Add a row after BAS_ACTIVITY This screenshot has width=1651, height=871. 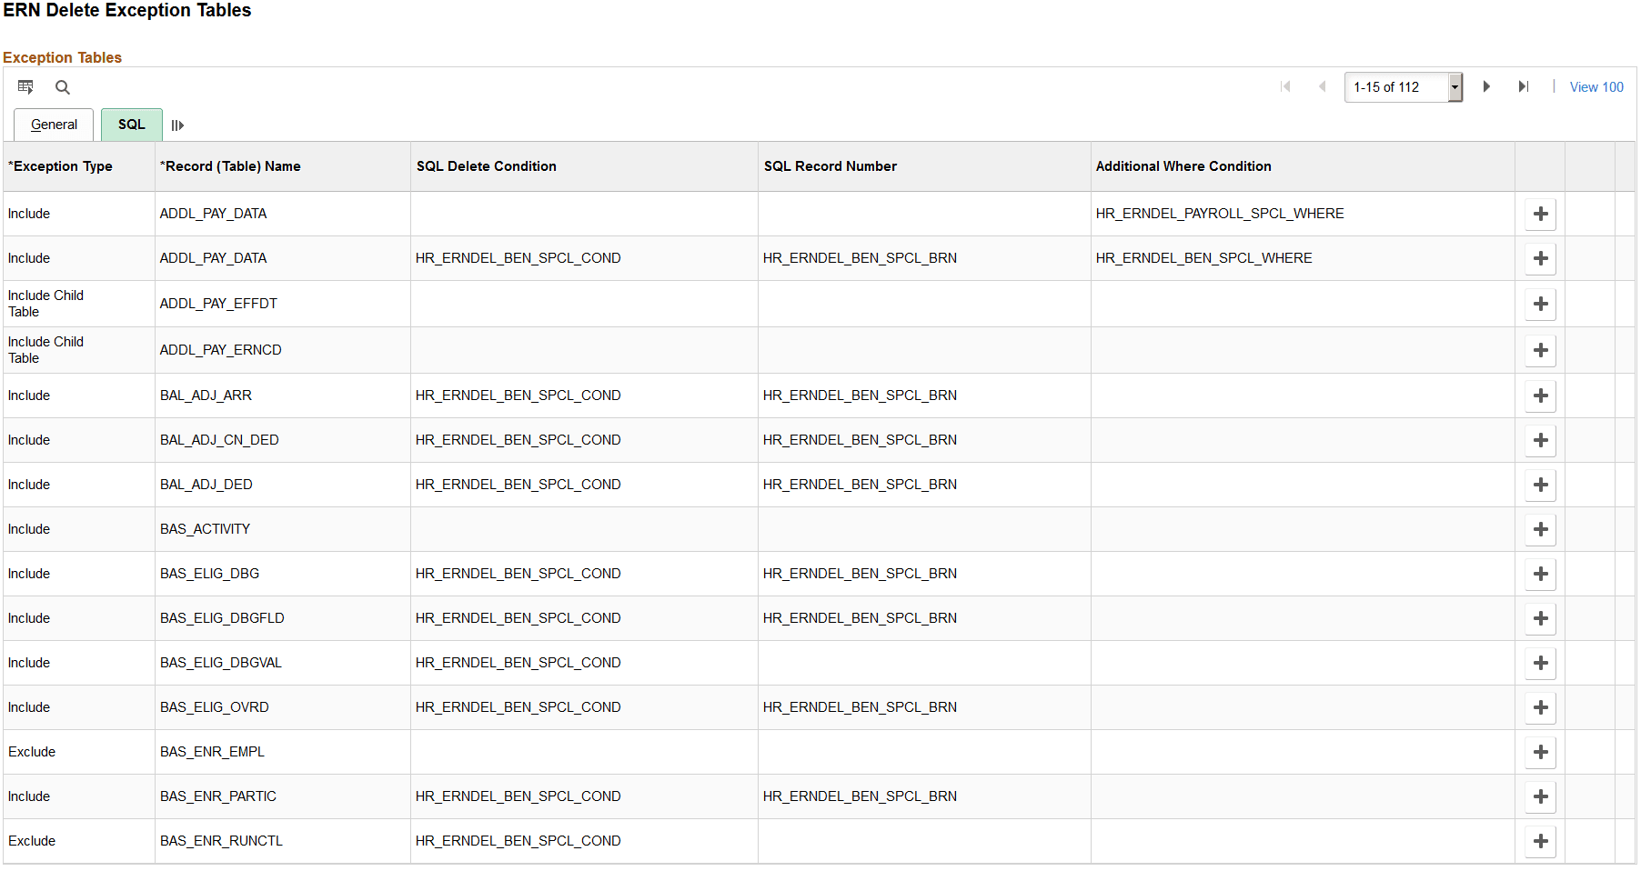tap(1540, 528)
